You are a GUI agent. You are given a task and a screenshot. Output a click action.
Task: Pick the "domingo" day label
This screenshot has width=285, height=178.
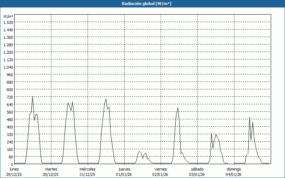(234, 169)
